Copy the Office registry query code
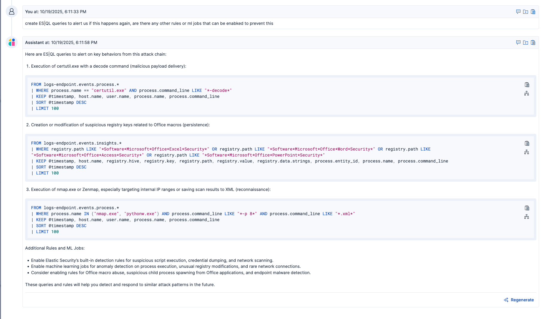This screenshot has width=542, height=319. click(x=527, y=143)
